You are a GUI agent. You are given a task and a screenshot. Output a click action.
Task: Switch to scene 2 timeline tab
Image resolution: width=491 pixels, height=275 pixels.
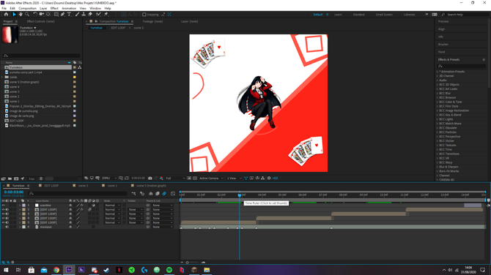click(83, 186)
